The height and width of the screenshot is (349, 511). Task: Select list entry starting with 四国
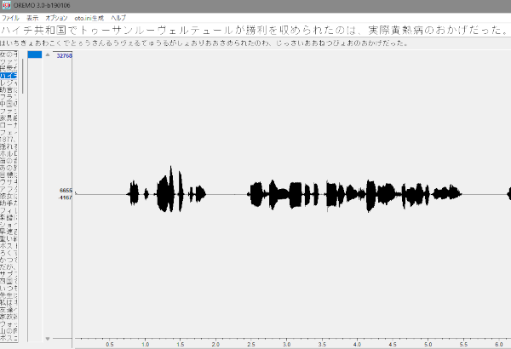click(x=9, y=281)
